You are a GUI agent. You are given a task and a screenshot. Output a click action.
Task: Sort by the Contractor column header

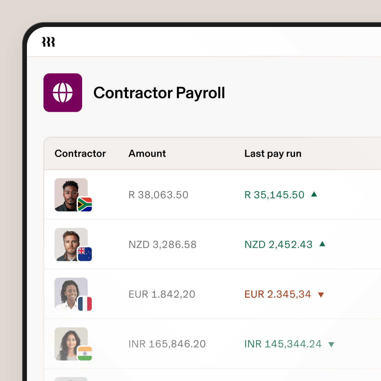click(x=80, y=153)
